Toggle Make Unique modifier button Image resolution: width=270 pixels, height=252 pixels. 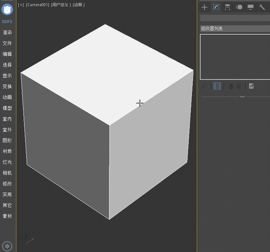point(230,86)
